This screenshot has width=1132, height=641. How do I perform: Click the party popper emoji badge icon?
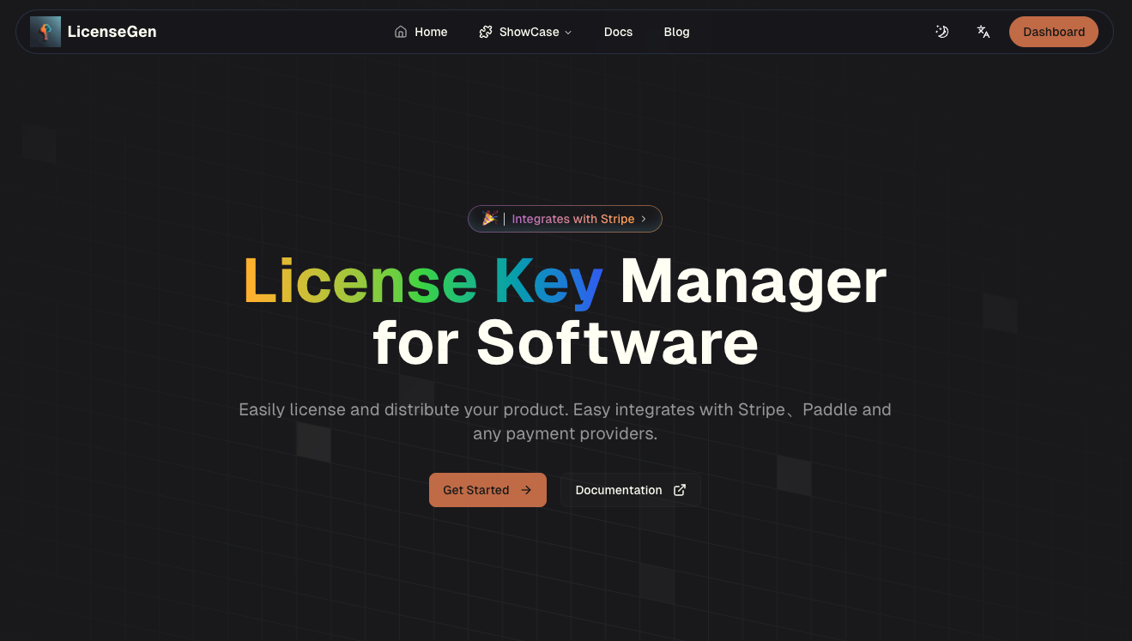(x=489, y=218)
